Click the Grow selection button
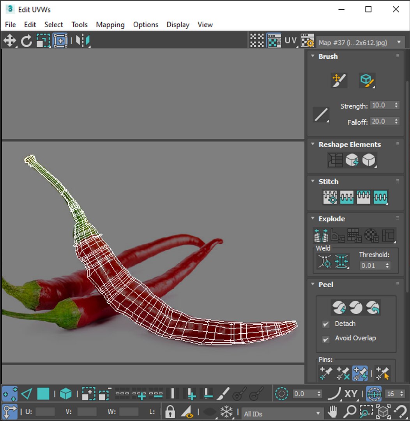This screenshot has height=421, width=410. (x=88, y=394)
